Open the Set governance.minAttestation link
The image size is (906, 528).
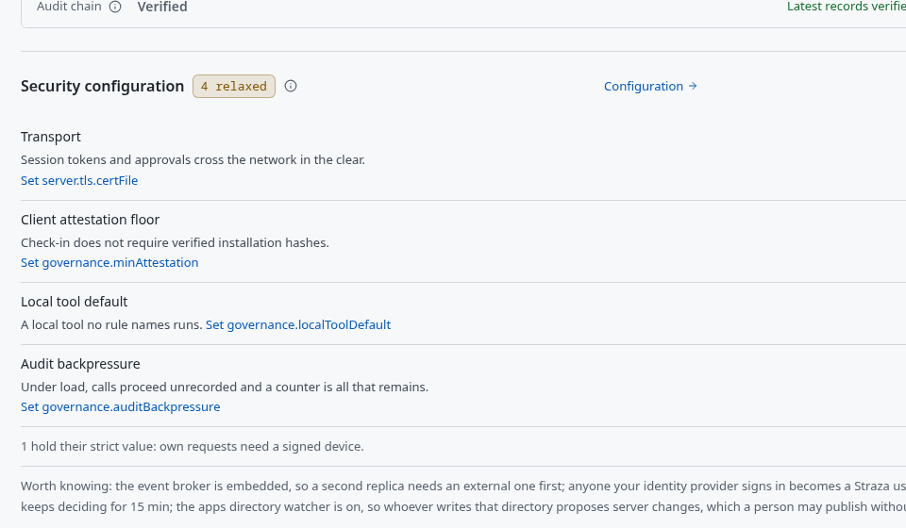point(109,262)
